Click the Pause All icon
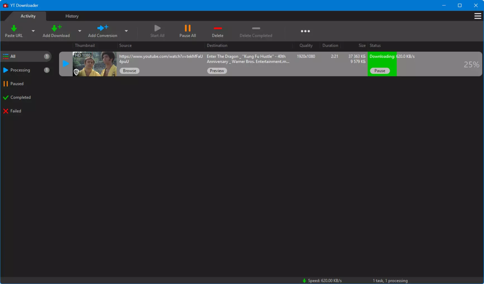The image size is (484, 284). [188, 28]
